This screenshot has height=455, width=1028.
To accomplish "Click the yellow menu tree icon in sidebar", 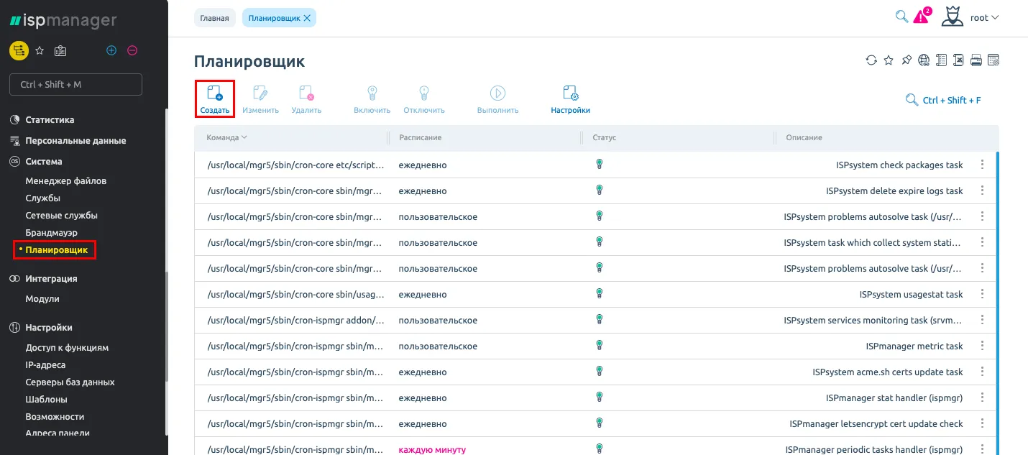I will (x=19, y=50).
